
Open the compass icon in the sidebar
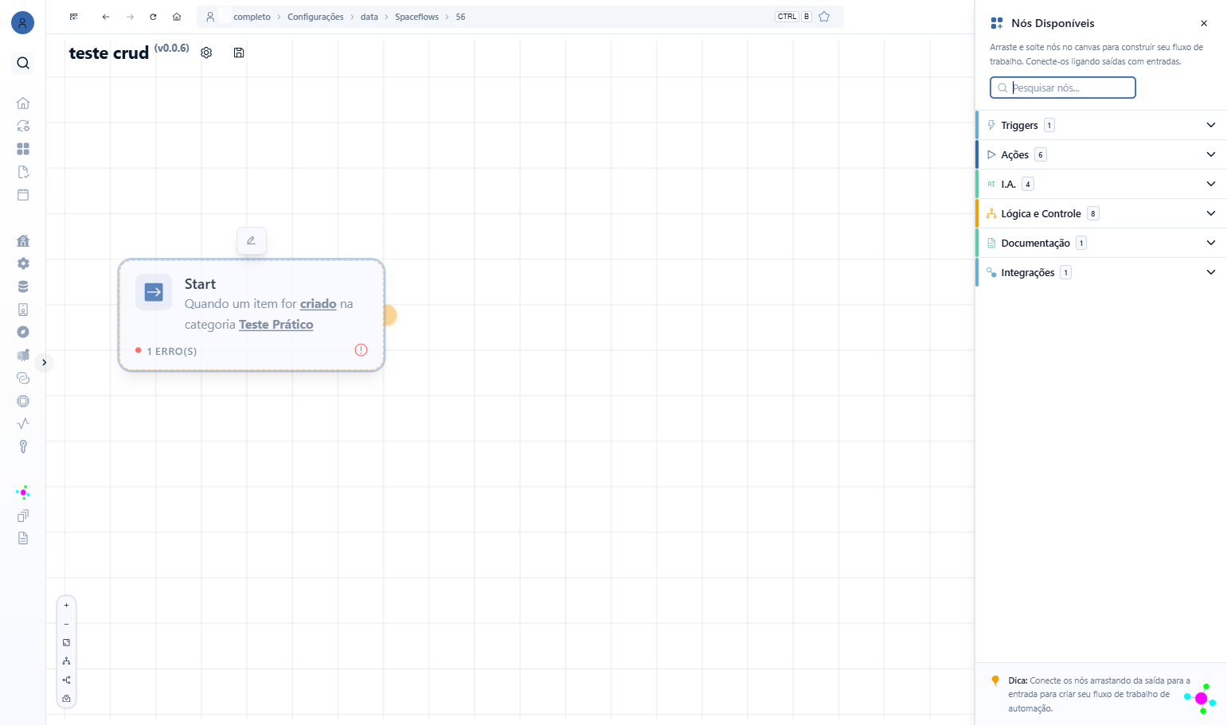click(23, 332)
